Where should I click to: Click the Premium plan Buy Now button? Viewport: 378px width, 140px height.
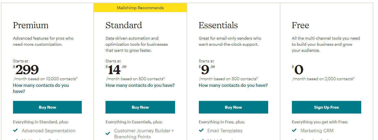[x=47, y=107]
